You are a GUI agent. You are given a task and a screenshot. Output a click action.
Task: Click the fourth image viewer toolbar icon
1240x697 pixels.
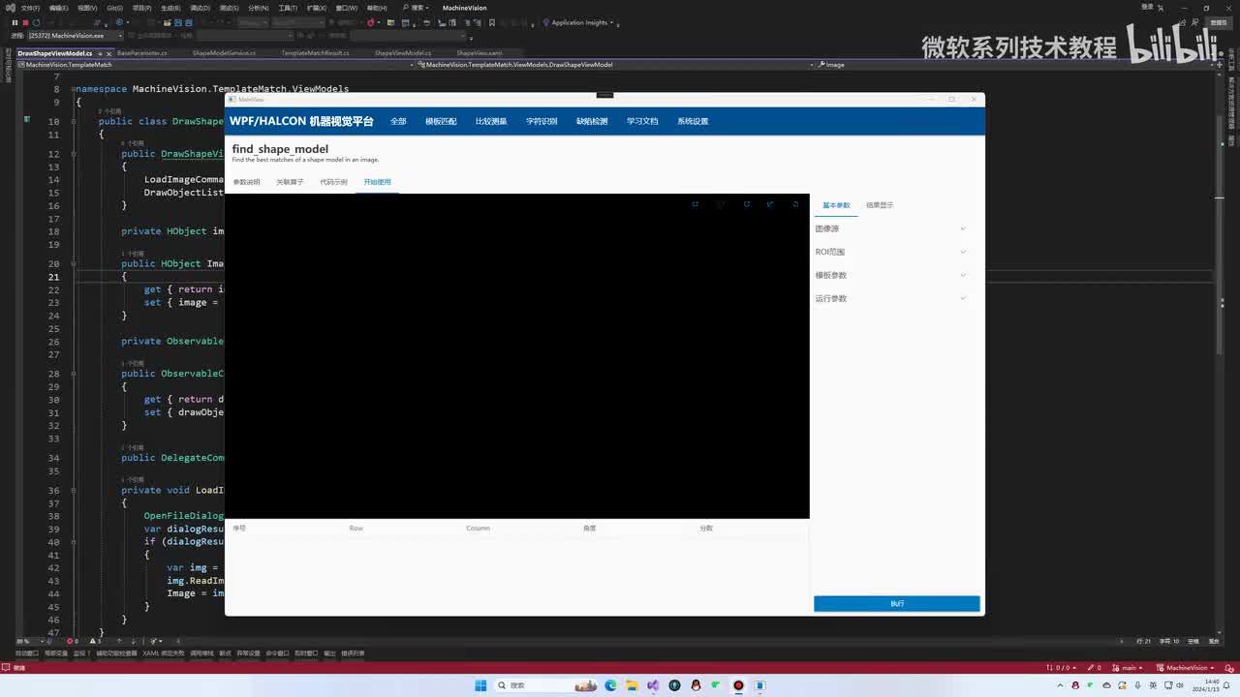(x=770, y=204)
